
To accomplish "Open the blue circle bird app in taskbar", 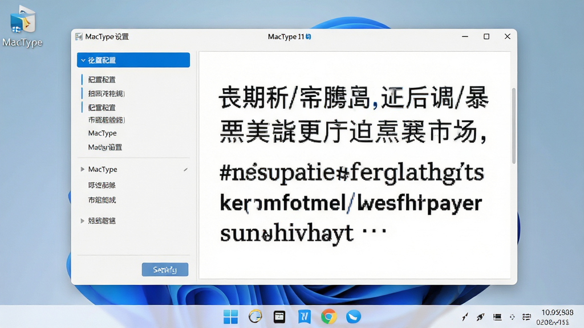I will click(x=353, y=317).
